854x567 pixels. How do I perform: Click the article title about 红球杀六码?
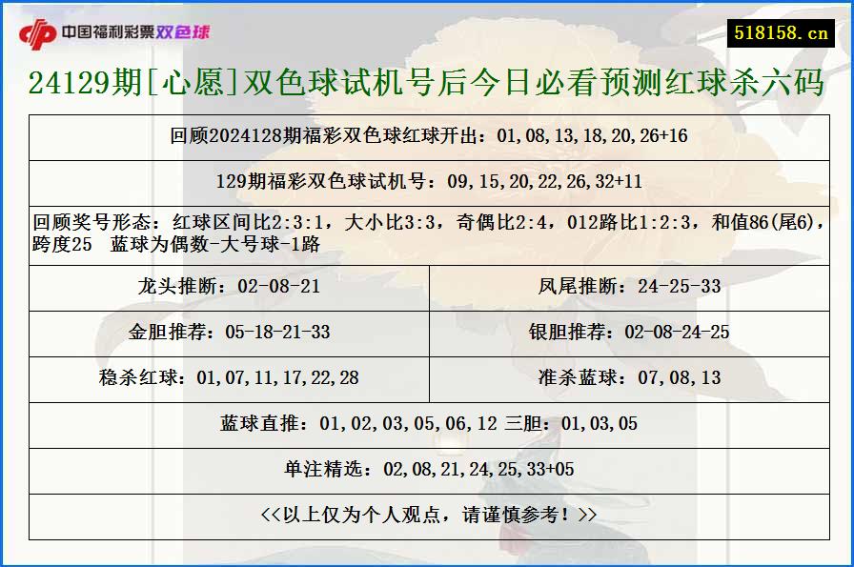tap(427, 84)
